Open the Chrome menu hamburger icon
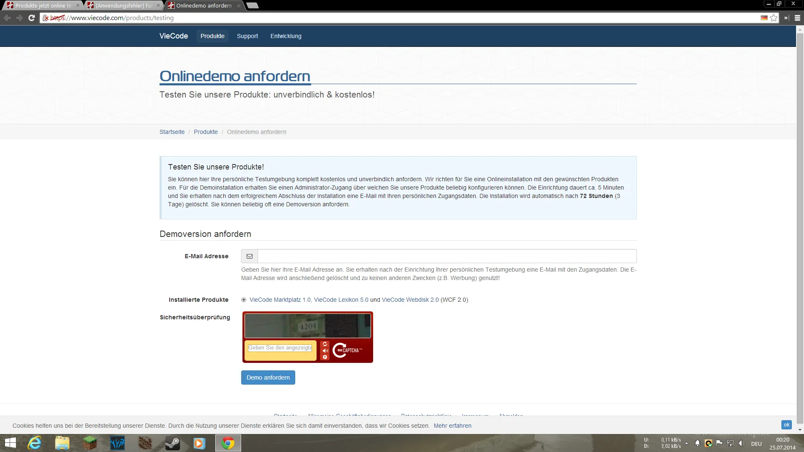 click(x=797, y=18)
